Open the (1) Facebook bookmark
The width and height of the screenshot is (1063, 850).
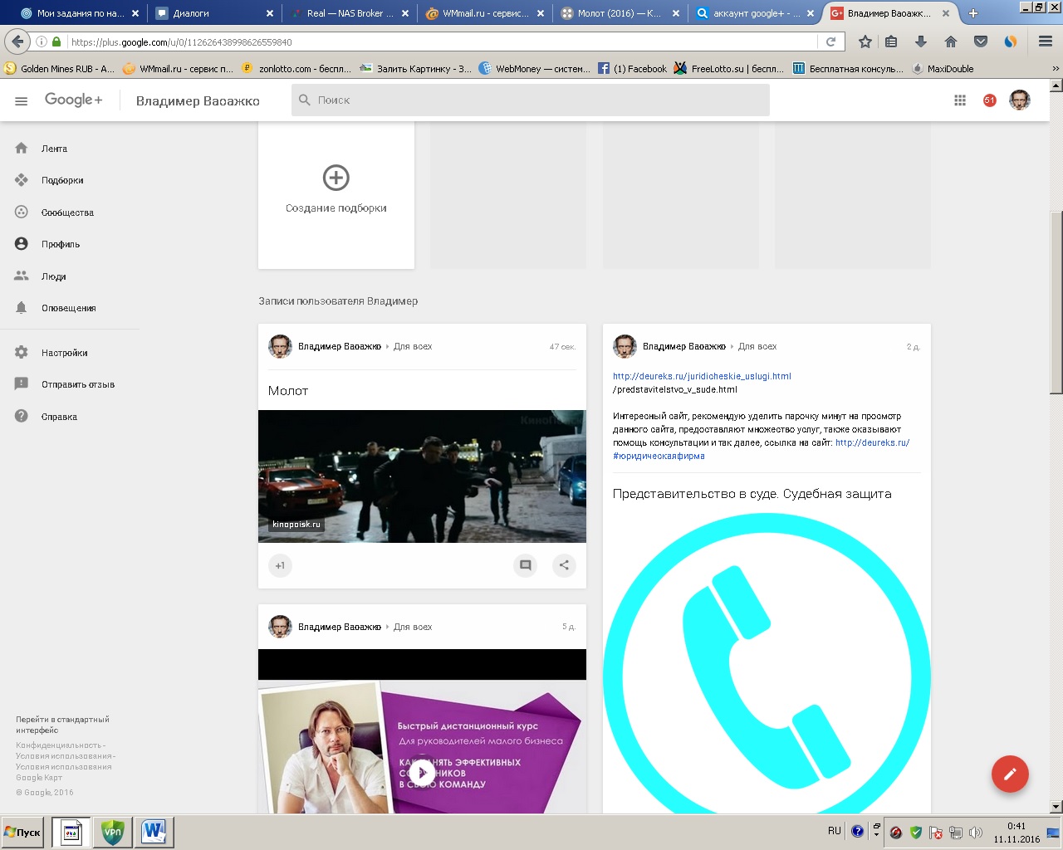(632, 69)
